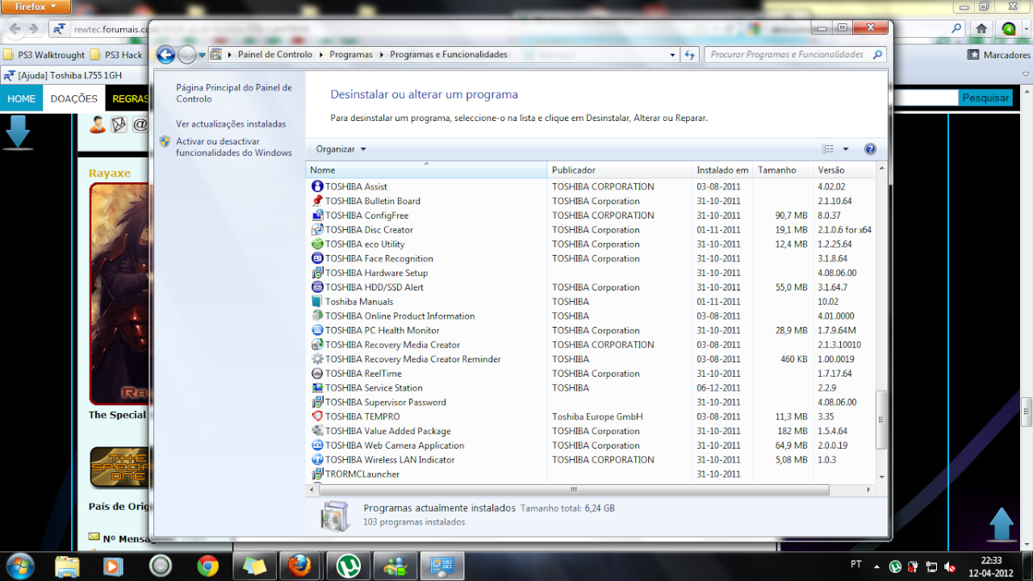Select TOSHIBA Value Added Package row
This screenshot has height=581, width=1033.
click(x=590, y=431)
